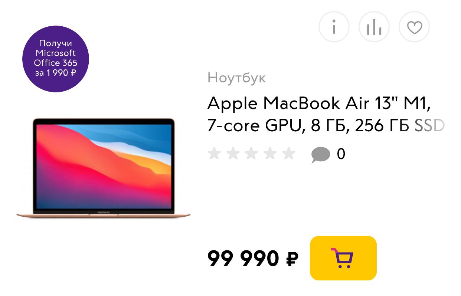Click the review count "0"
The height and width of the screenshot is (296, 461).
pyautogui.click(x=341, y=154)
